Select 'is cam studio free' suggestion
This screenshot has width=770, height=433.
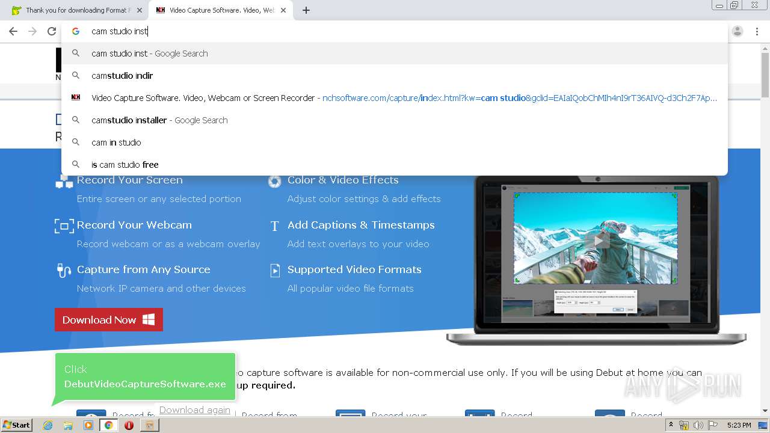[395, 165]
